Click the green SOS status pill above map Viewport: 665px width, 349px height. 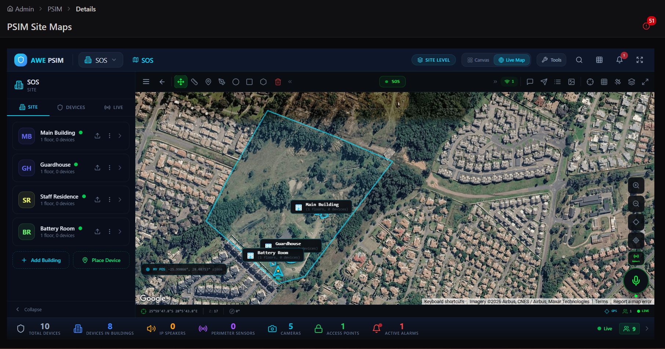pyautogui.click(x=392, y=81)
